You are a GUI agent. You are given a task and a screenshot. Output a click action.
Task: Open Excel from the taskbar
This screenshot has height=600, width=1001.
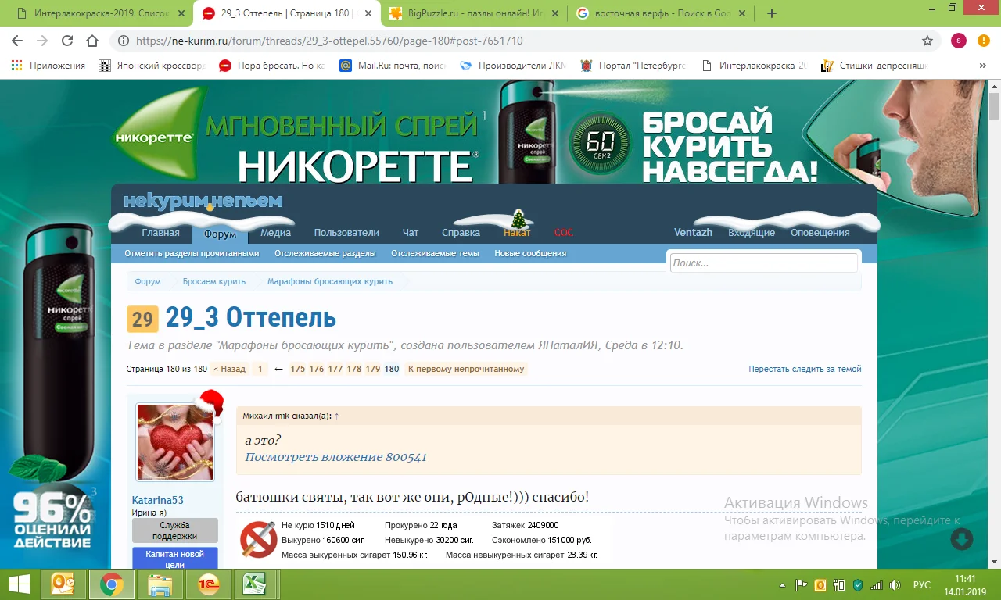[x=253, y=584]
